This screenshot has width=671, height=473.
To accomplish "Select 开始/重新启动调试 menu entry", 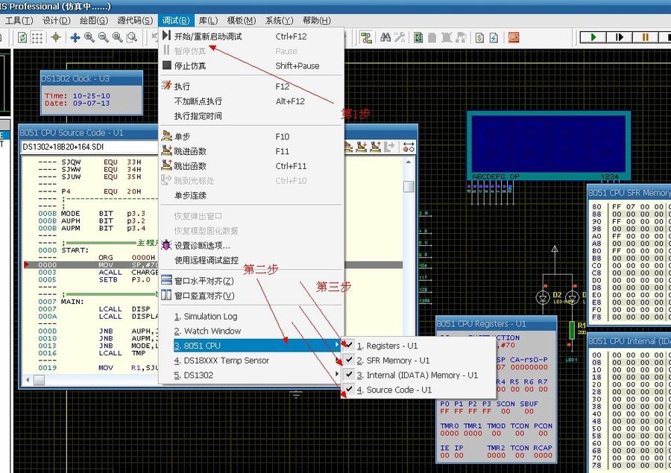I will [x=207, y=36].
